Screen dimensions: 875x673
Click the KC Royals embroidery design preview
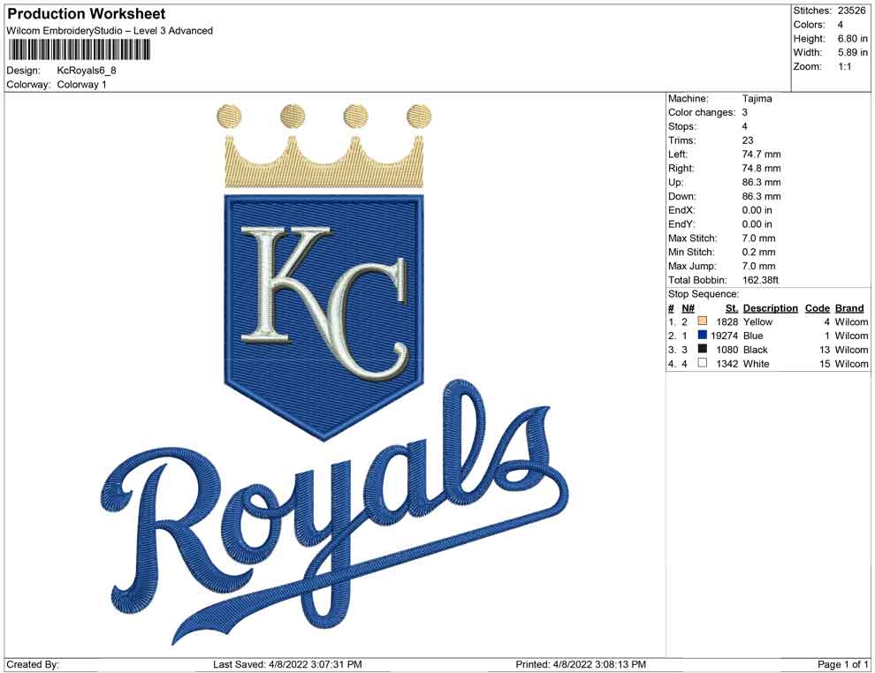click(x=335, y=374)
